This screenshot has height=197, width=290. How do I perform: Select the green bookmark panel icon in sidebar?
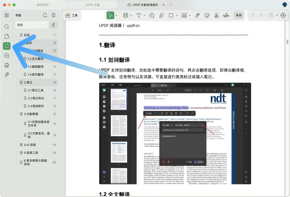point(7,46)
